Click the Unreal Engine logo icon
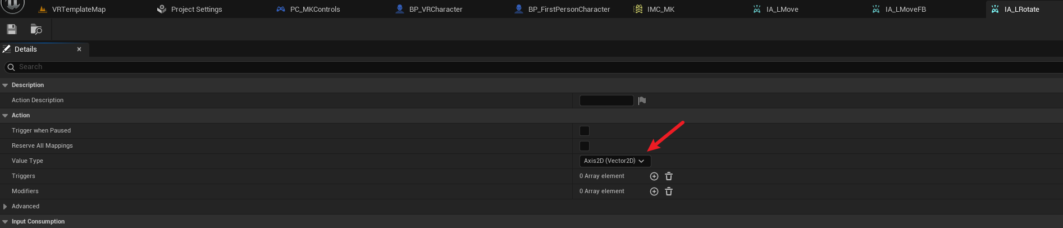 (x=12, y=6)
